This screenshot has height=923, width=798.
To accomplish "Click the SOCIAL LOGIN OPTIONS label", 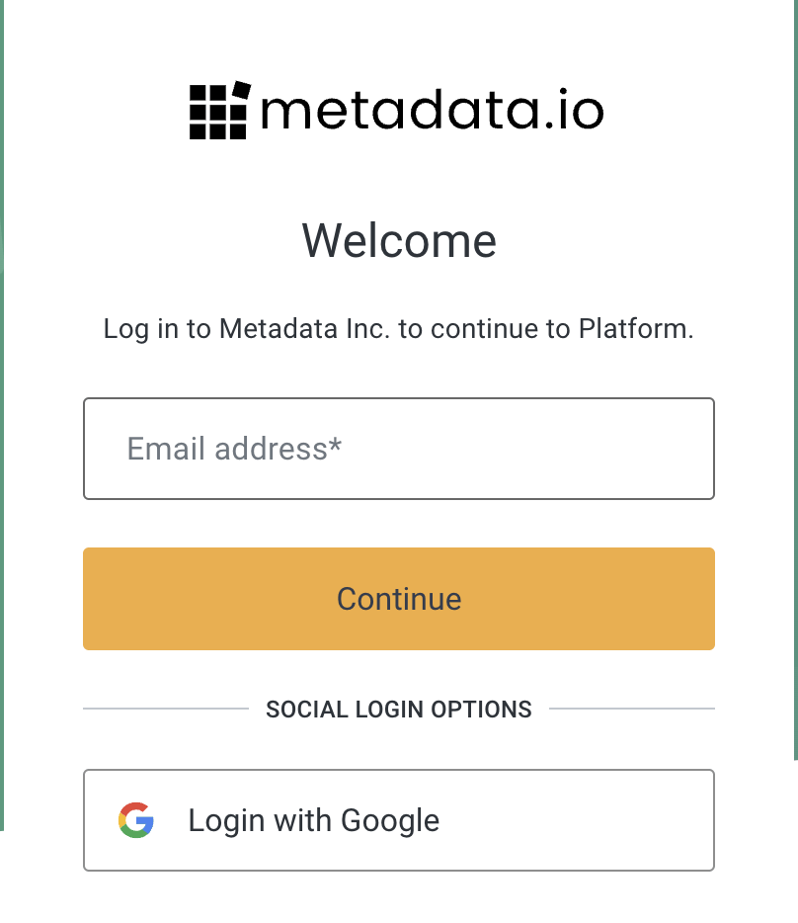I will tap(399, 710).
